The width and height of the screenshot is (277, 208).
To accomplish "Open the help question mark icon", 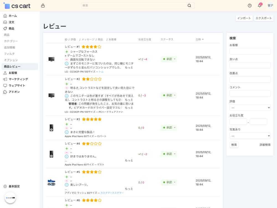I will [250, 6].
